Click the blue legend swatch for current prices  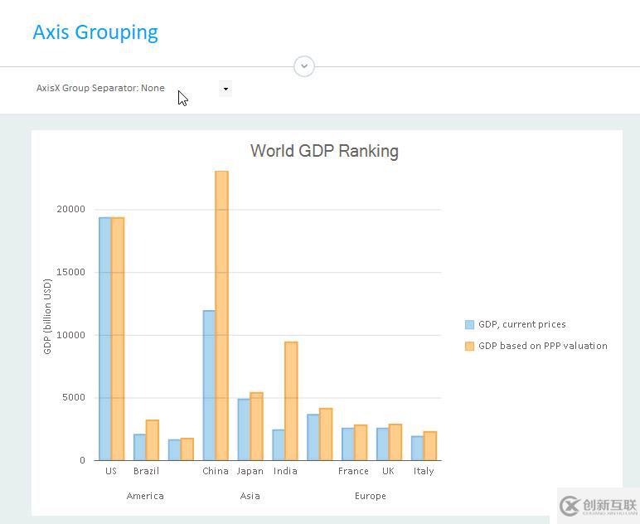[470, 325]
